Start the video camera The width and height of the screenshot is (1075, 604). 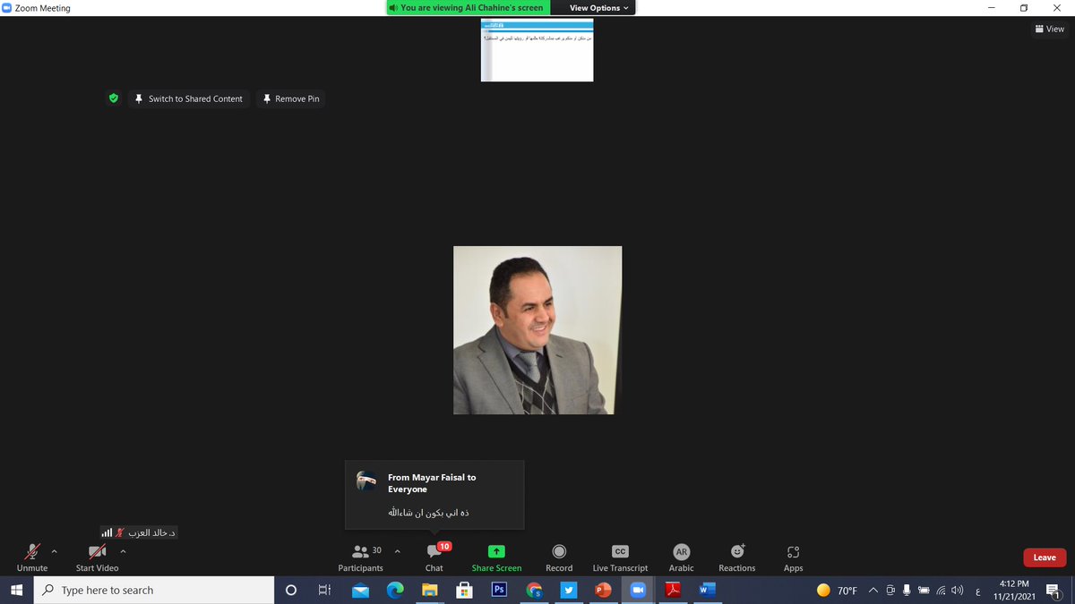coord(97,557)
